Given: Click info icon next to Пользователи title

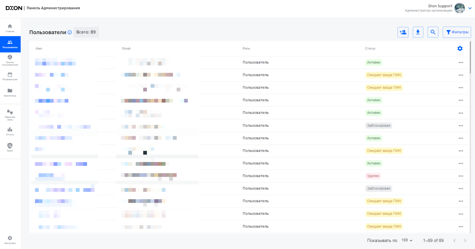Looking at the screenshot, I should point(69,32).
